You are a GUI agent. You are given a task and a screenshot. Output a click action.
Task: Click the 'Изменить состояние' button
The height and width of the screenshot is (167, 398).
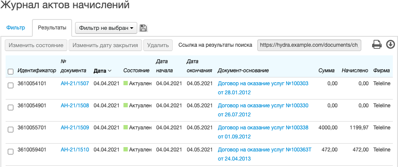[36, 45]
